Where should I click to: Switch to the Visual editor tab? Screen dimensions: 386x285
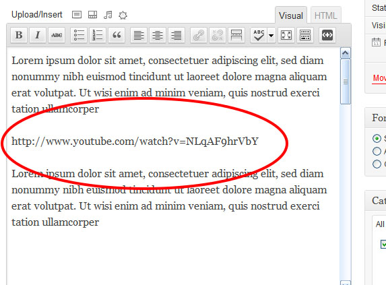(x=291, y=15)
